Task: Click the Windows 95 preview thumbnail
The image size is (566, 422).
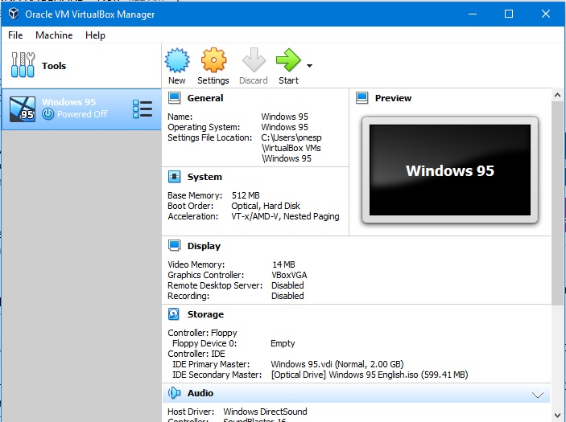Action: 450,170
